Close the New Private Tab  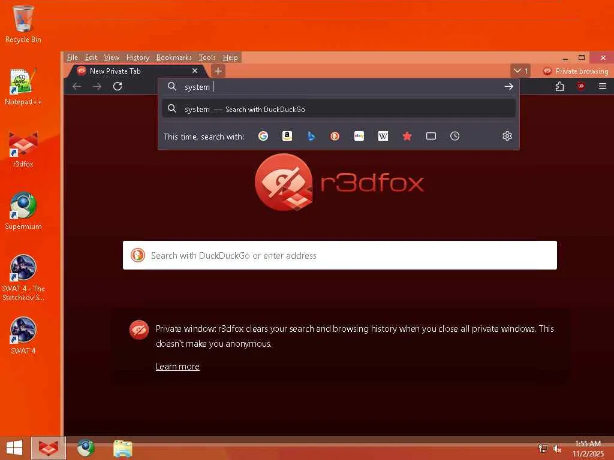tap(195, 71)
